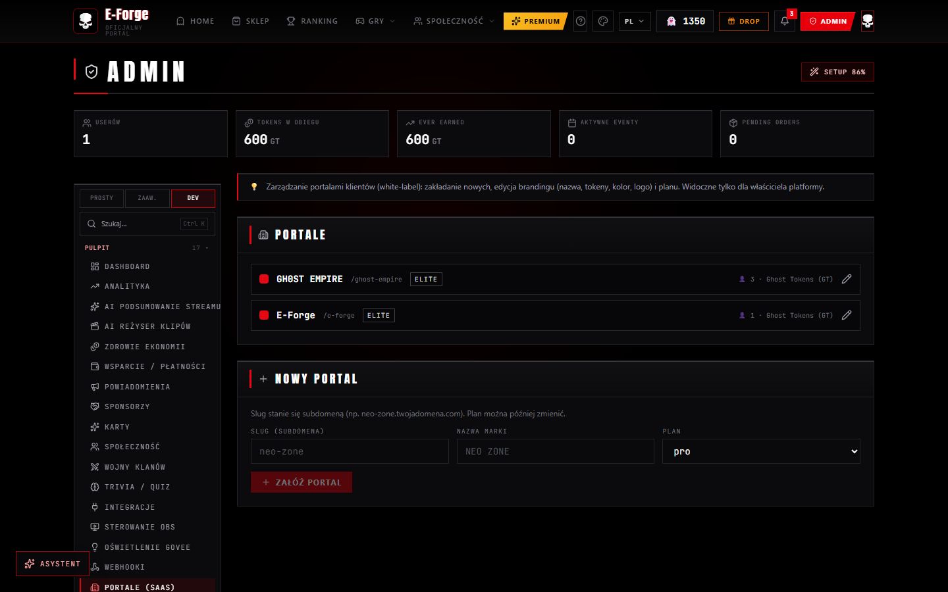This screenshot has height=592, width=948.
Task: Click the PREMIUM button
Action: [x=535, y=21]
